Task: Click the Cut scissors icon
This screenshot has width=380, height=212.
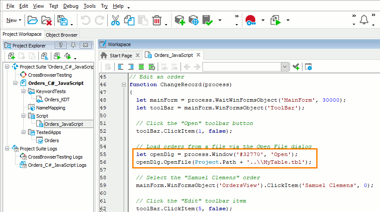Action: (x=115, y=20)
